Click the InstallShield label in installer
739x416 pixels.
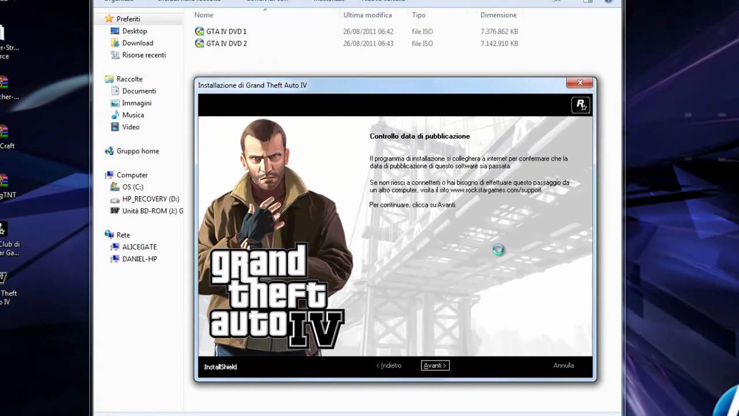[x=220, y=366]
